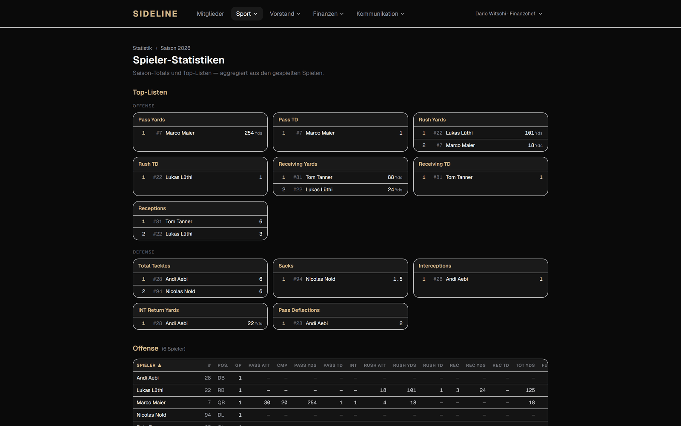Sort by RUSH TD column header
This screenshot has height=426, width=681.
pos(433,366)
